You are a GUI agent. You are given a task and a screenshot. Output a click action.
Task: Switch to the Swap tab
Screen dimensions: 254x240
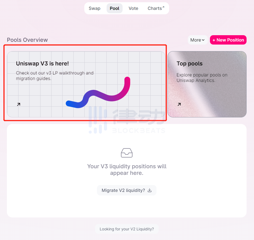point(94,8)
